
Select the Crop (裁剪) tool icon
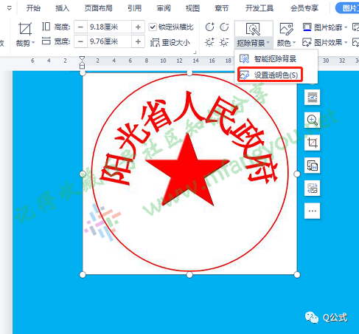[x=25, y=29]
